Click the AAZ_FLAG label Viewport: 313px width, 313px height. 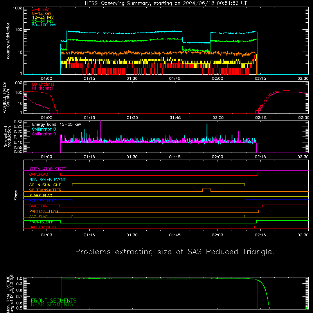pos(38,216)
